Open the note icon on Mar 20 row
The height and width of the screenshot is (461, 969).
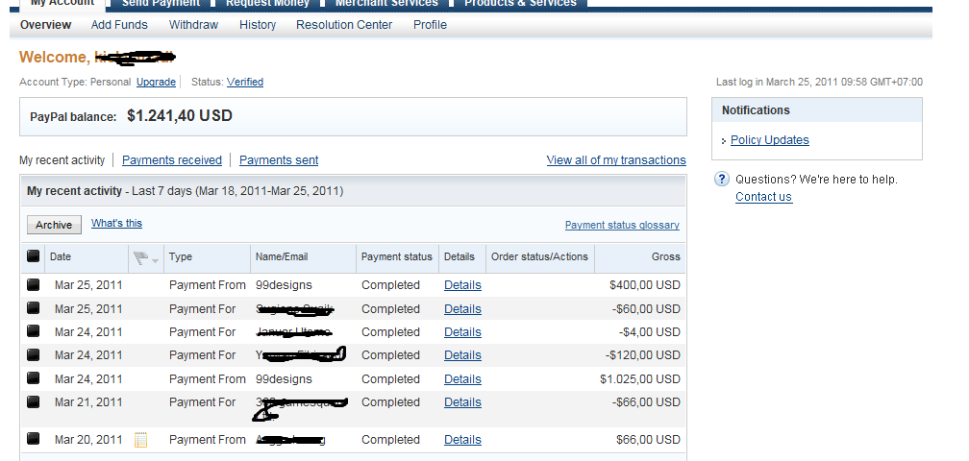[140, 440]
